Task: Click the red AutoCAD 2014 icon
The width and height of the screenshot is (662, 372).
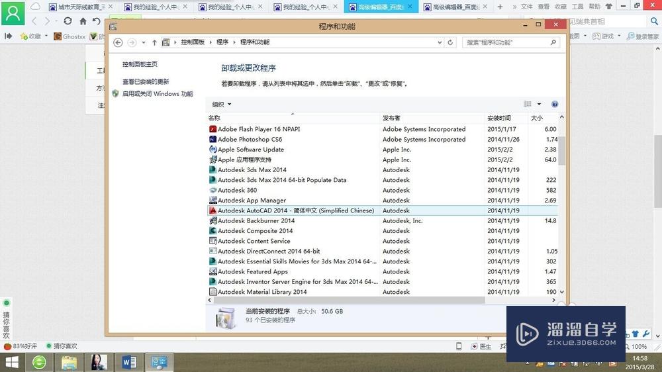Action: click(x=213, y=210)
